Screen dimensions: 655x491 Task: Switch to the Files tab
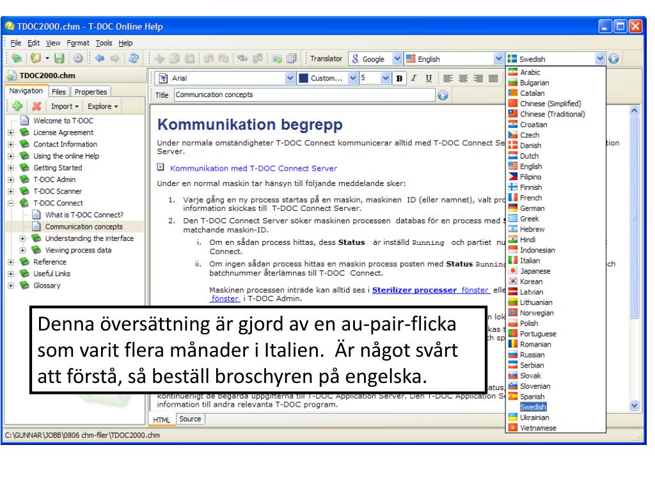pyautogui.click(x=58, y=92)
